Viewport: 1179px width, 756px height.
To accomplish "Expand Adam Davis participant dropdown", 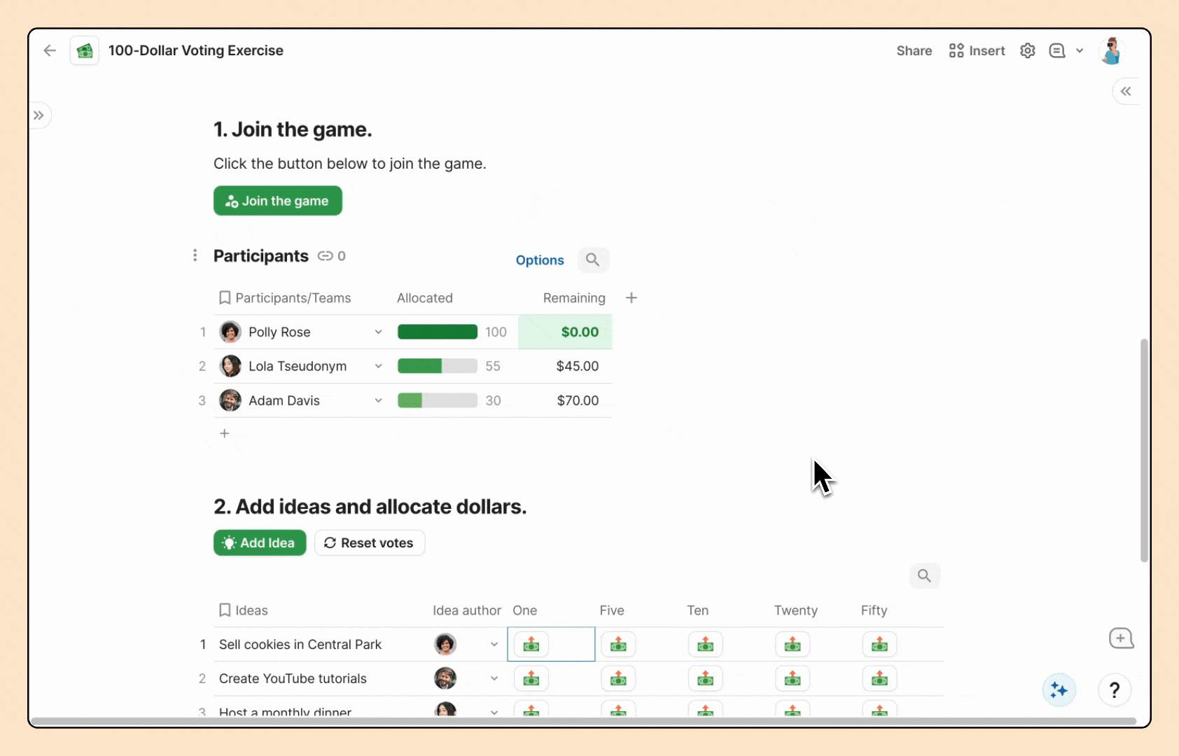I will point(378,400).
